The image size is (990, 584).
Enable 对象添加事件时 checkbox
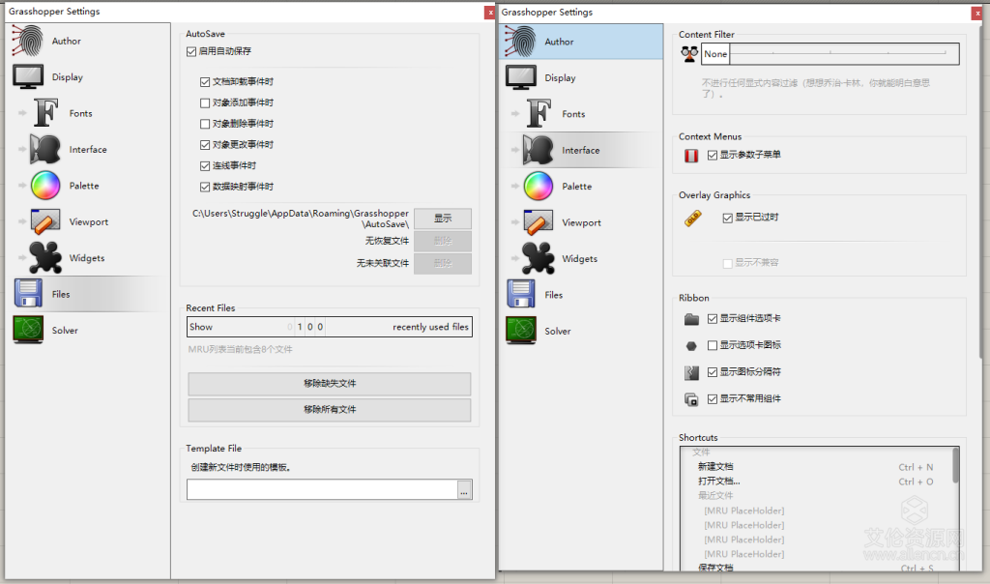click(205, 102)
